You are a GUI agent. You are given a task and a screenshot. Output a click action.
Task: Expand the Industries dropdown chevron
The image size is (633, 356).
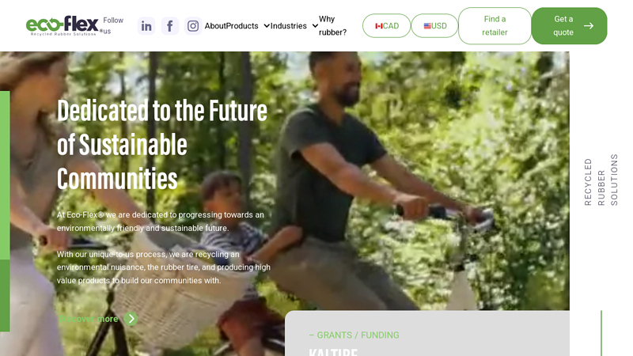(315, 26)
